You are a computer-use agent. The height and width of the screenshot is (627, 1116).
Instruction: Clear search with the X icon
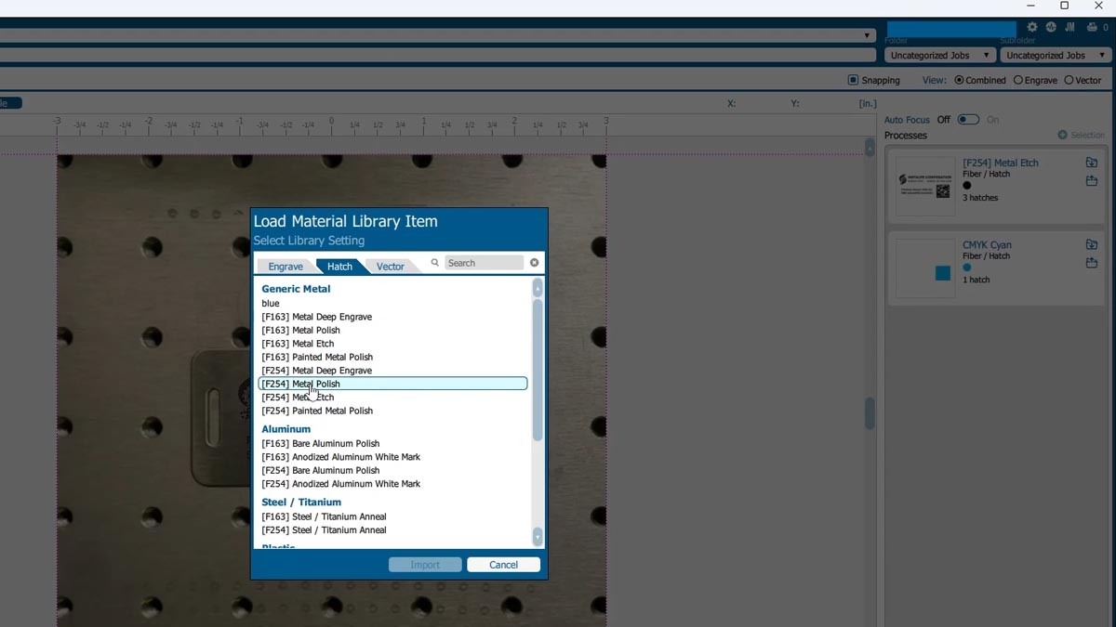coord(535,263)
